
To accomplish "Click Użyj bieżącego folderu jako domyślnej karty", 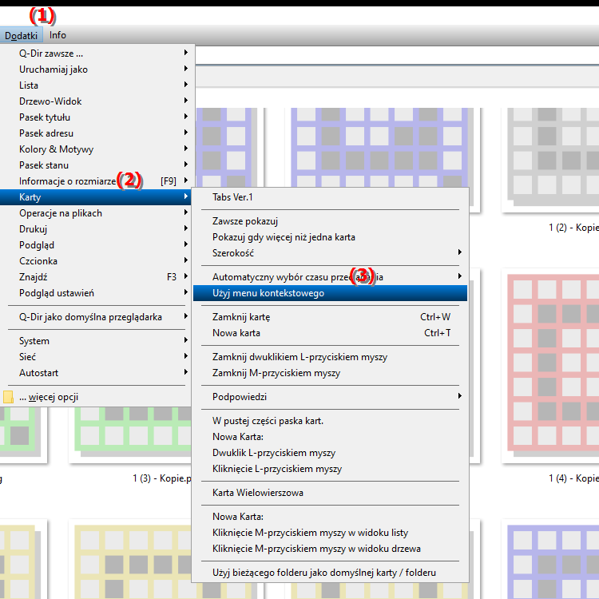I will click(330, 573).
